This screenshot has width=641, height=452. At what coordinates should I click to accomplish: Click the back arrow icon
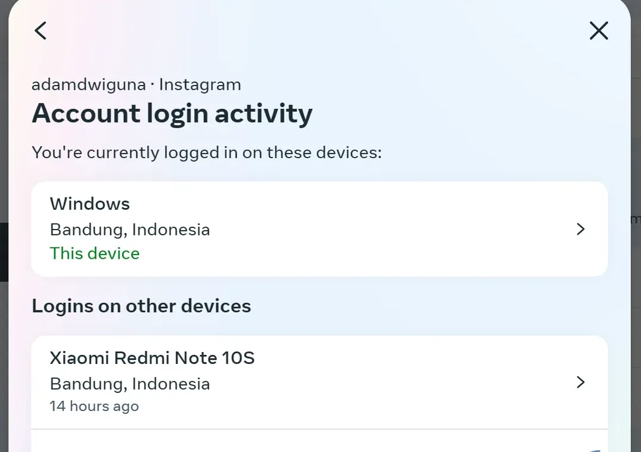(x=41, y=30)
